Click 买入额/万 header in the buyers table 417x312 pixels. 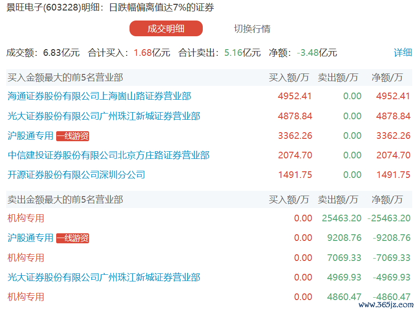289,78
